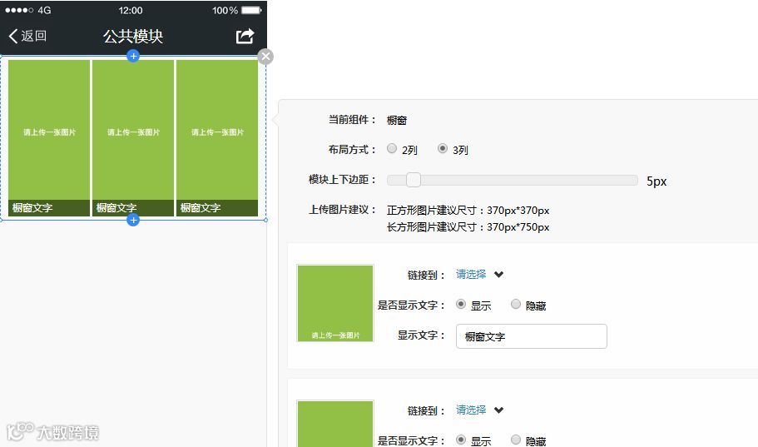Image resolution: width=758 pixels, height=447 pixels.
Task: Choose 2列 layout option
Action: [392, 148]
